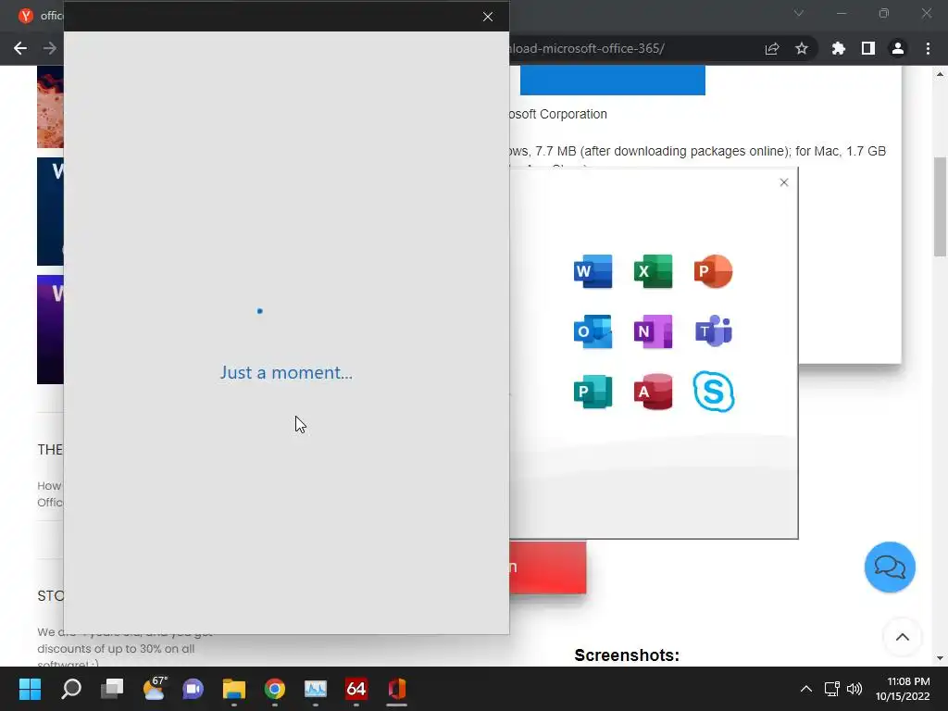Click the first sidebar thumbnail image
Image resolution: width=948 pixels, height=711 pixels.
pos(50,107)
